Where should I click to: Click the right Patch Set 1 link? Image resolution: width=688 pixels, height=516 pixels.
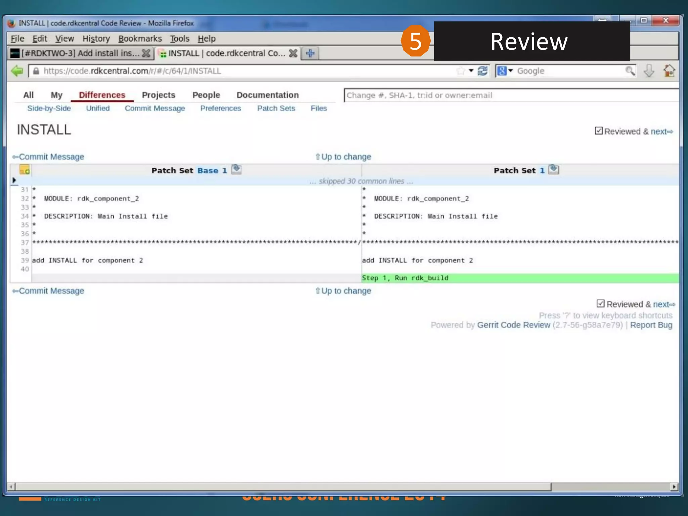point(542,170)
